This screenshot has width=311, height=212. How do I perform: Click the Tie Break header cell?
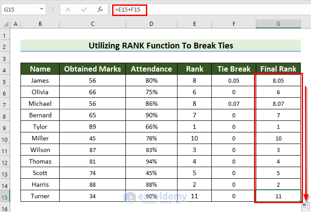click(234, 69)
